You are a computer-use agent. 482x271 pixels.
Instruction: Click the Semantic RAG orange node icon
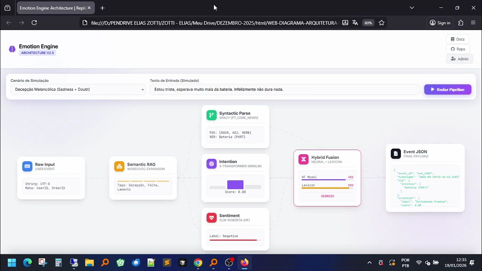119,166
